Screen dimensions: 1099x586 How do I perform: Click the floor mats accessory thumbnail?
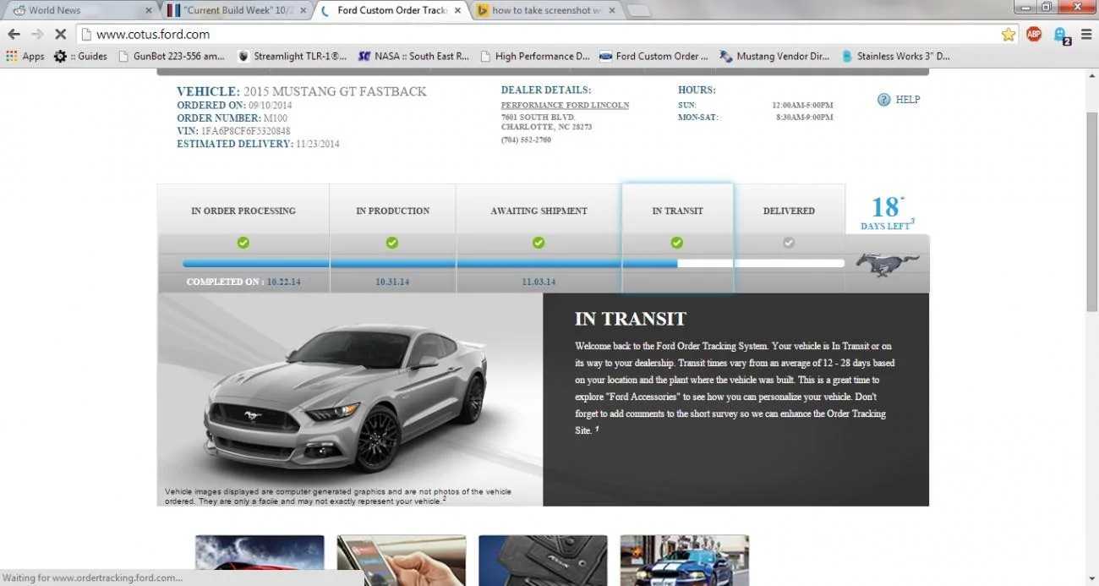click(x=543, y=560)
